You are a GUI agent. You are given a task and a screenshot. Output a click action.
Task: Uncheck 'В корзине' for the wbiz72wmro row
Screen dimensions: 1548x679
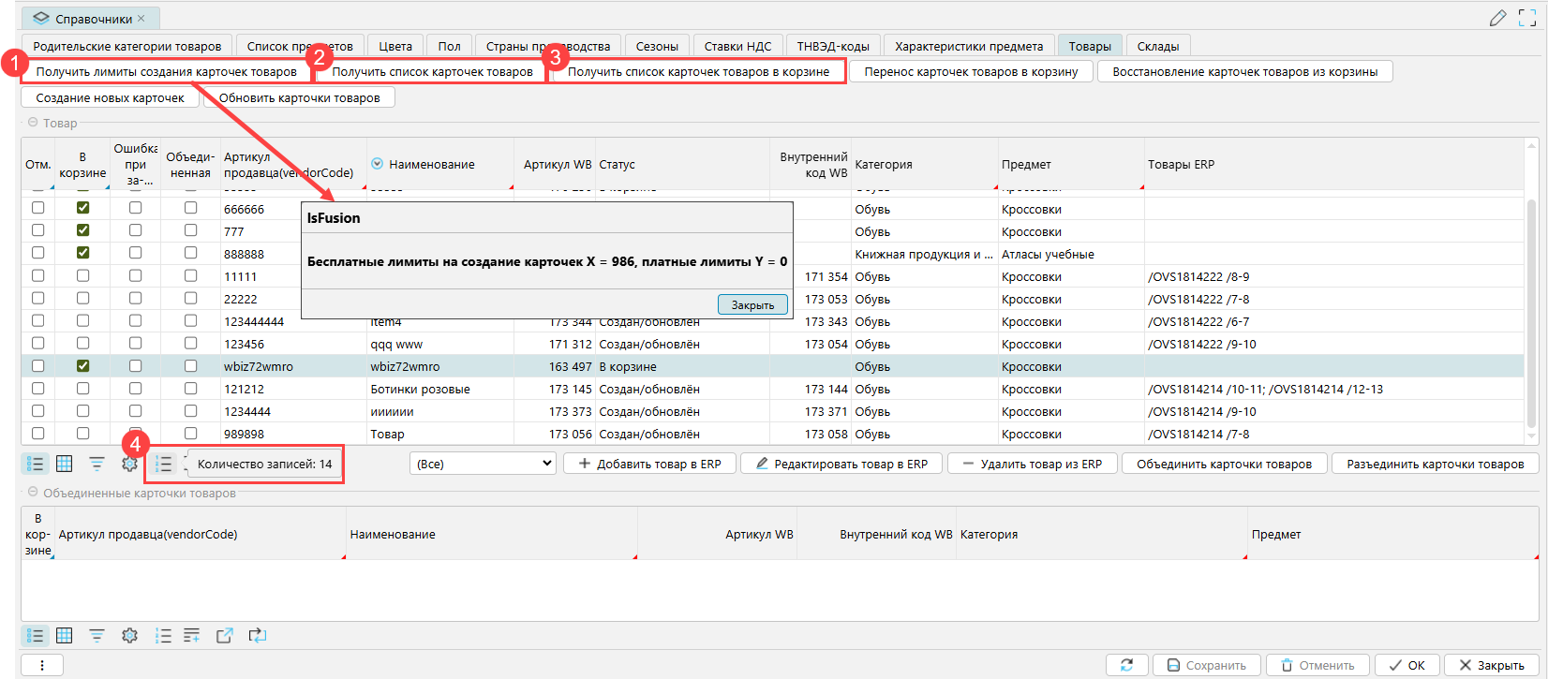(83, 366)
